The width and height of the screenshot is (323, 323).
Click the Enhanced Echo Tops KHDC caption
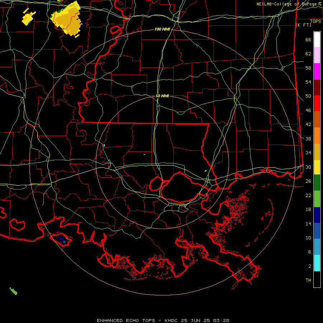click(x=163, y=320)
